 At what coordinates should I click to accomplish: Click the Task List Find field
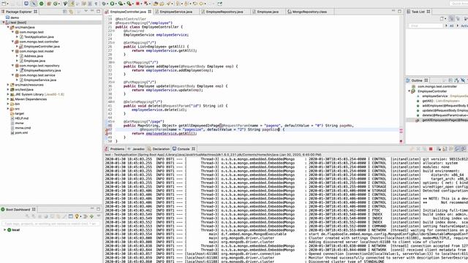pos(426,26)
